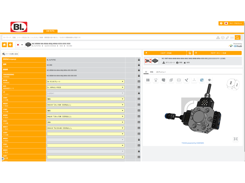Click the table icon beside the MOA1 row
The height and width of the screenshot is (183, 245).
pos(139,105)
